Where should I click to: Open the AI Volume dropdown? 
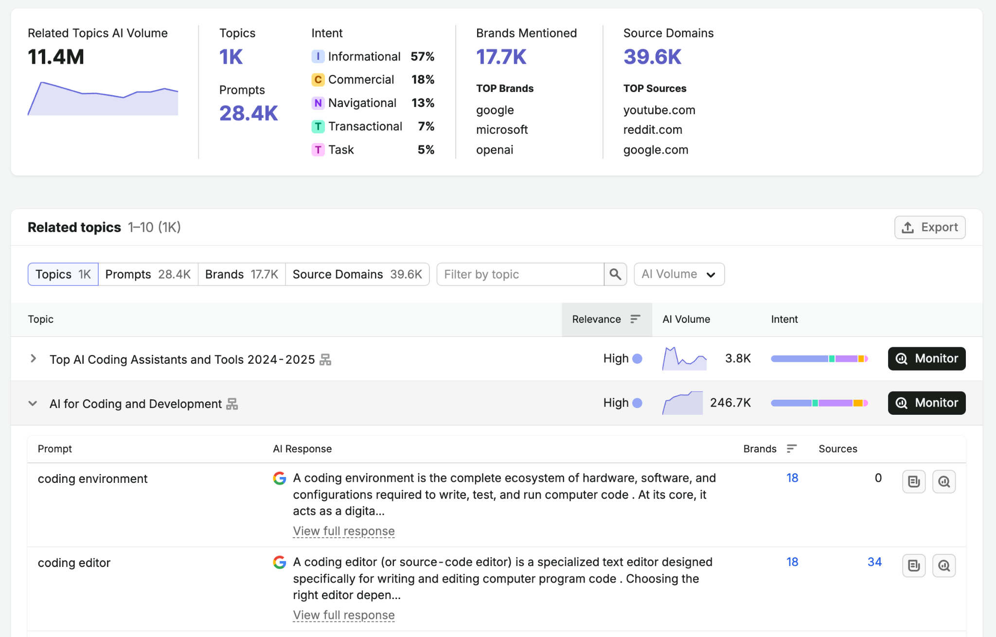(x=679, y=274)
